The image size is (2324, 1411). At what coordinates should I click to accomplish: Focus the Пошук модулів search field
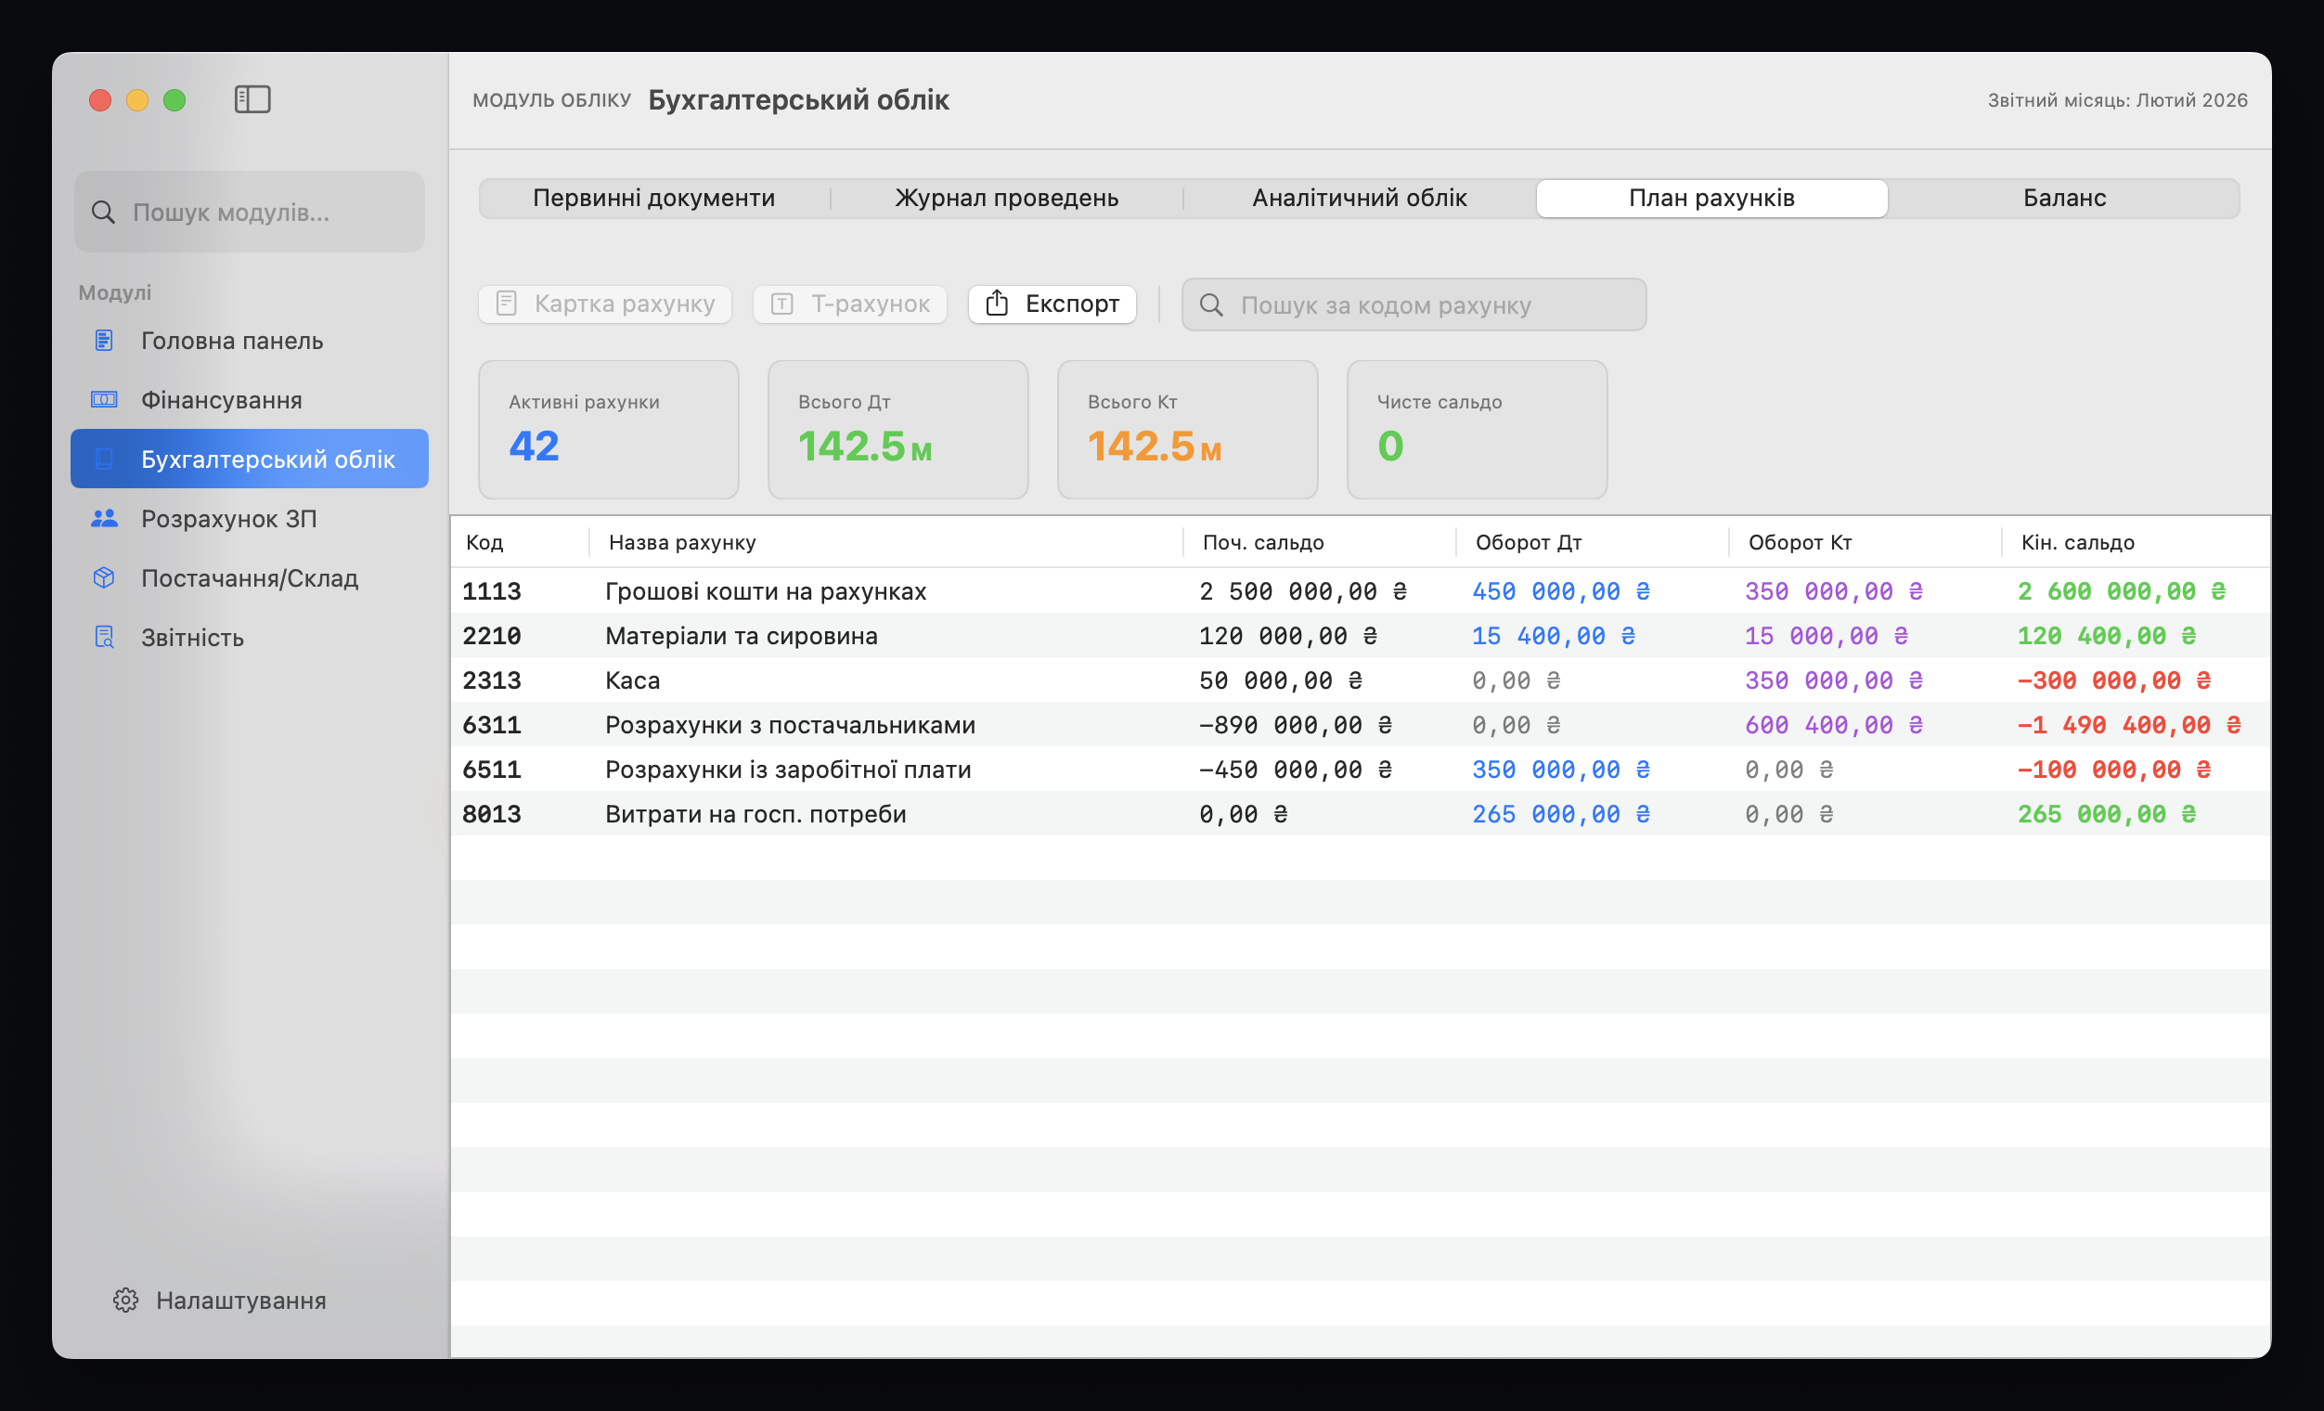pyautogui.click(x=250, y=213)
